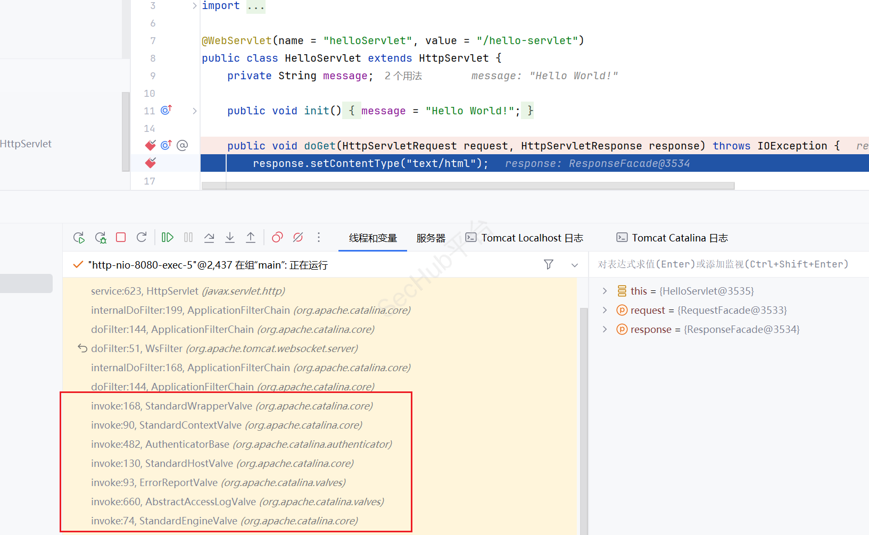869x535 pixels.
Task: Click the evaluate expression input field
Action: tap(724, 264)
